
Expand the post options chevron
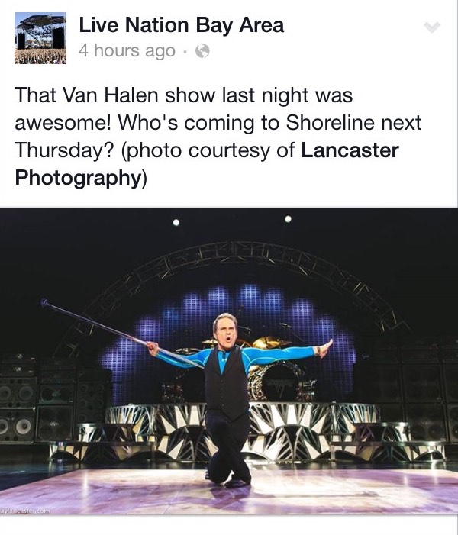pyautogui.click(x=432, y=27)
